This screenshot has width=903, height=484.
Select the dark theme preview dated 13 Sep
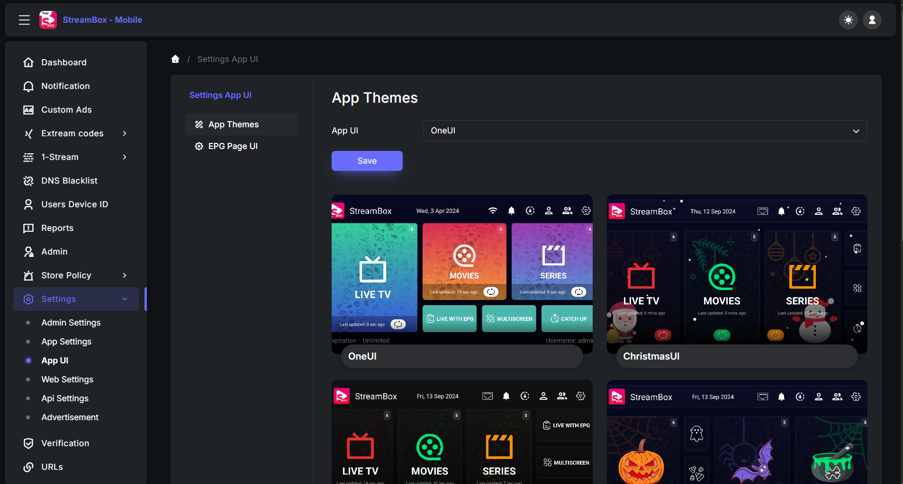[462, 432]
